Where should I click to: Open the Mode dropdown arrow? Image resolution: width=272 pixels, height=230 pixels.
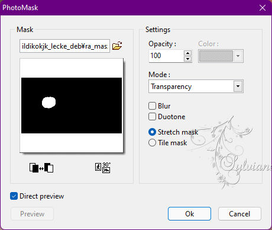point(238,87)
